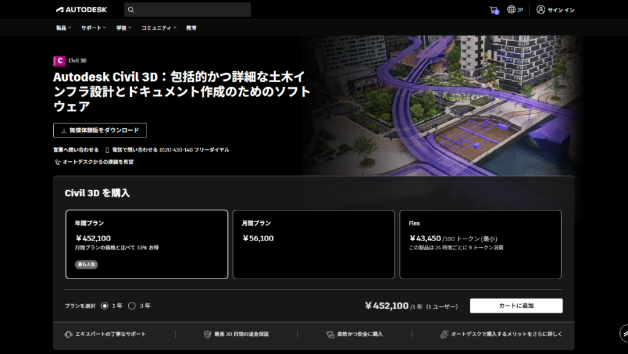The height and width of the screenshot is (354, 628).
Task: Expand the 製品 menu
Action: point(63,28)
